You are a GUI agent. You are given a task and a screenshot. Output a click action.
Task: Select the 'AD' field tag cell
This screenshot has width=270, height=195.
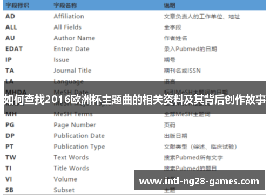click(10, 16)
